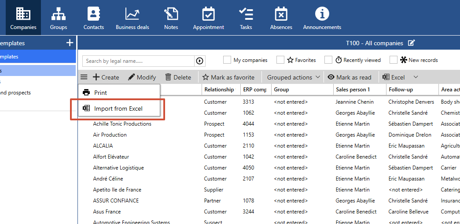Click ERP code 3313 cell

[248, 102]
